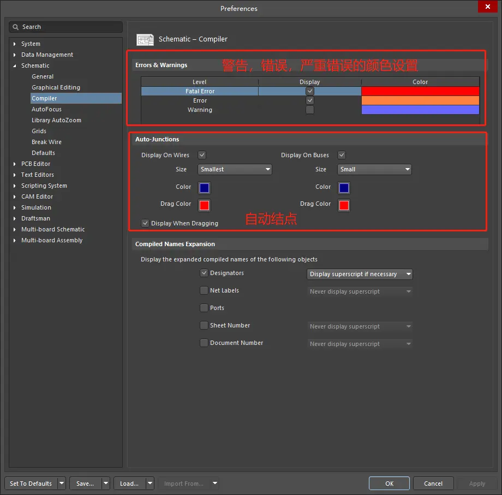Open the Designators superscript dropdown
The height and width of the screenshot is (495, 502).
click(360, 274)
